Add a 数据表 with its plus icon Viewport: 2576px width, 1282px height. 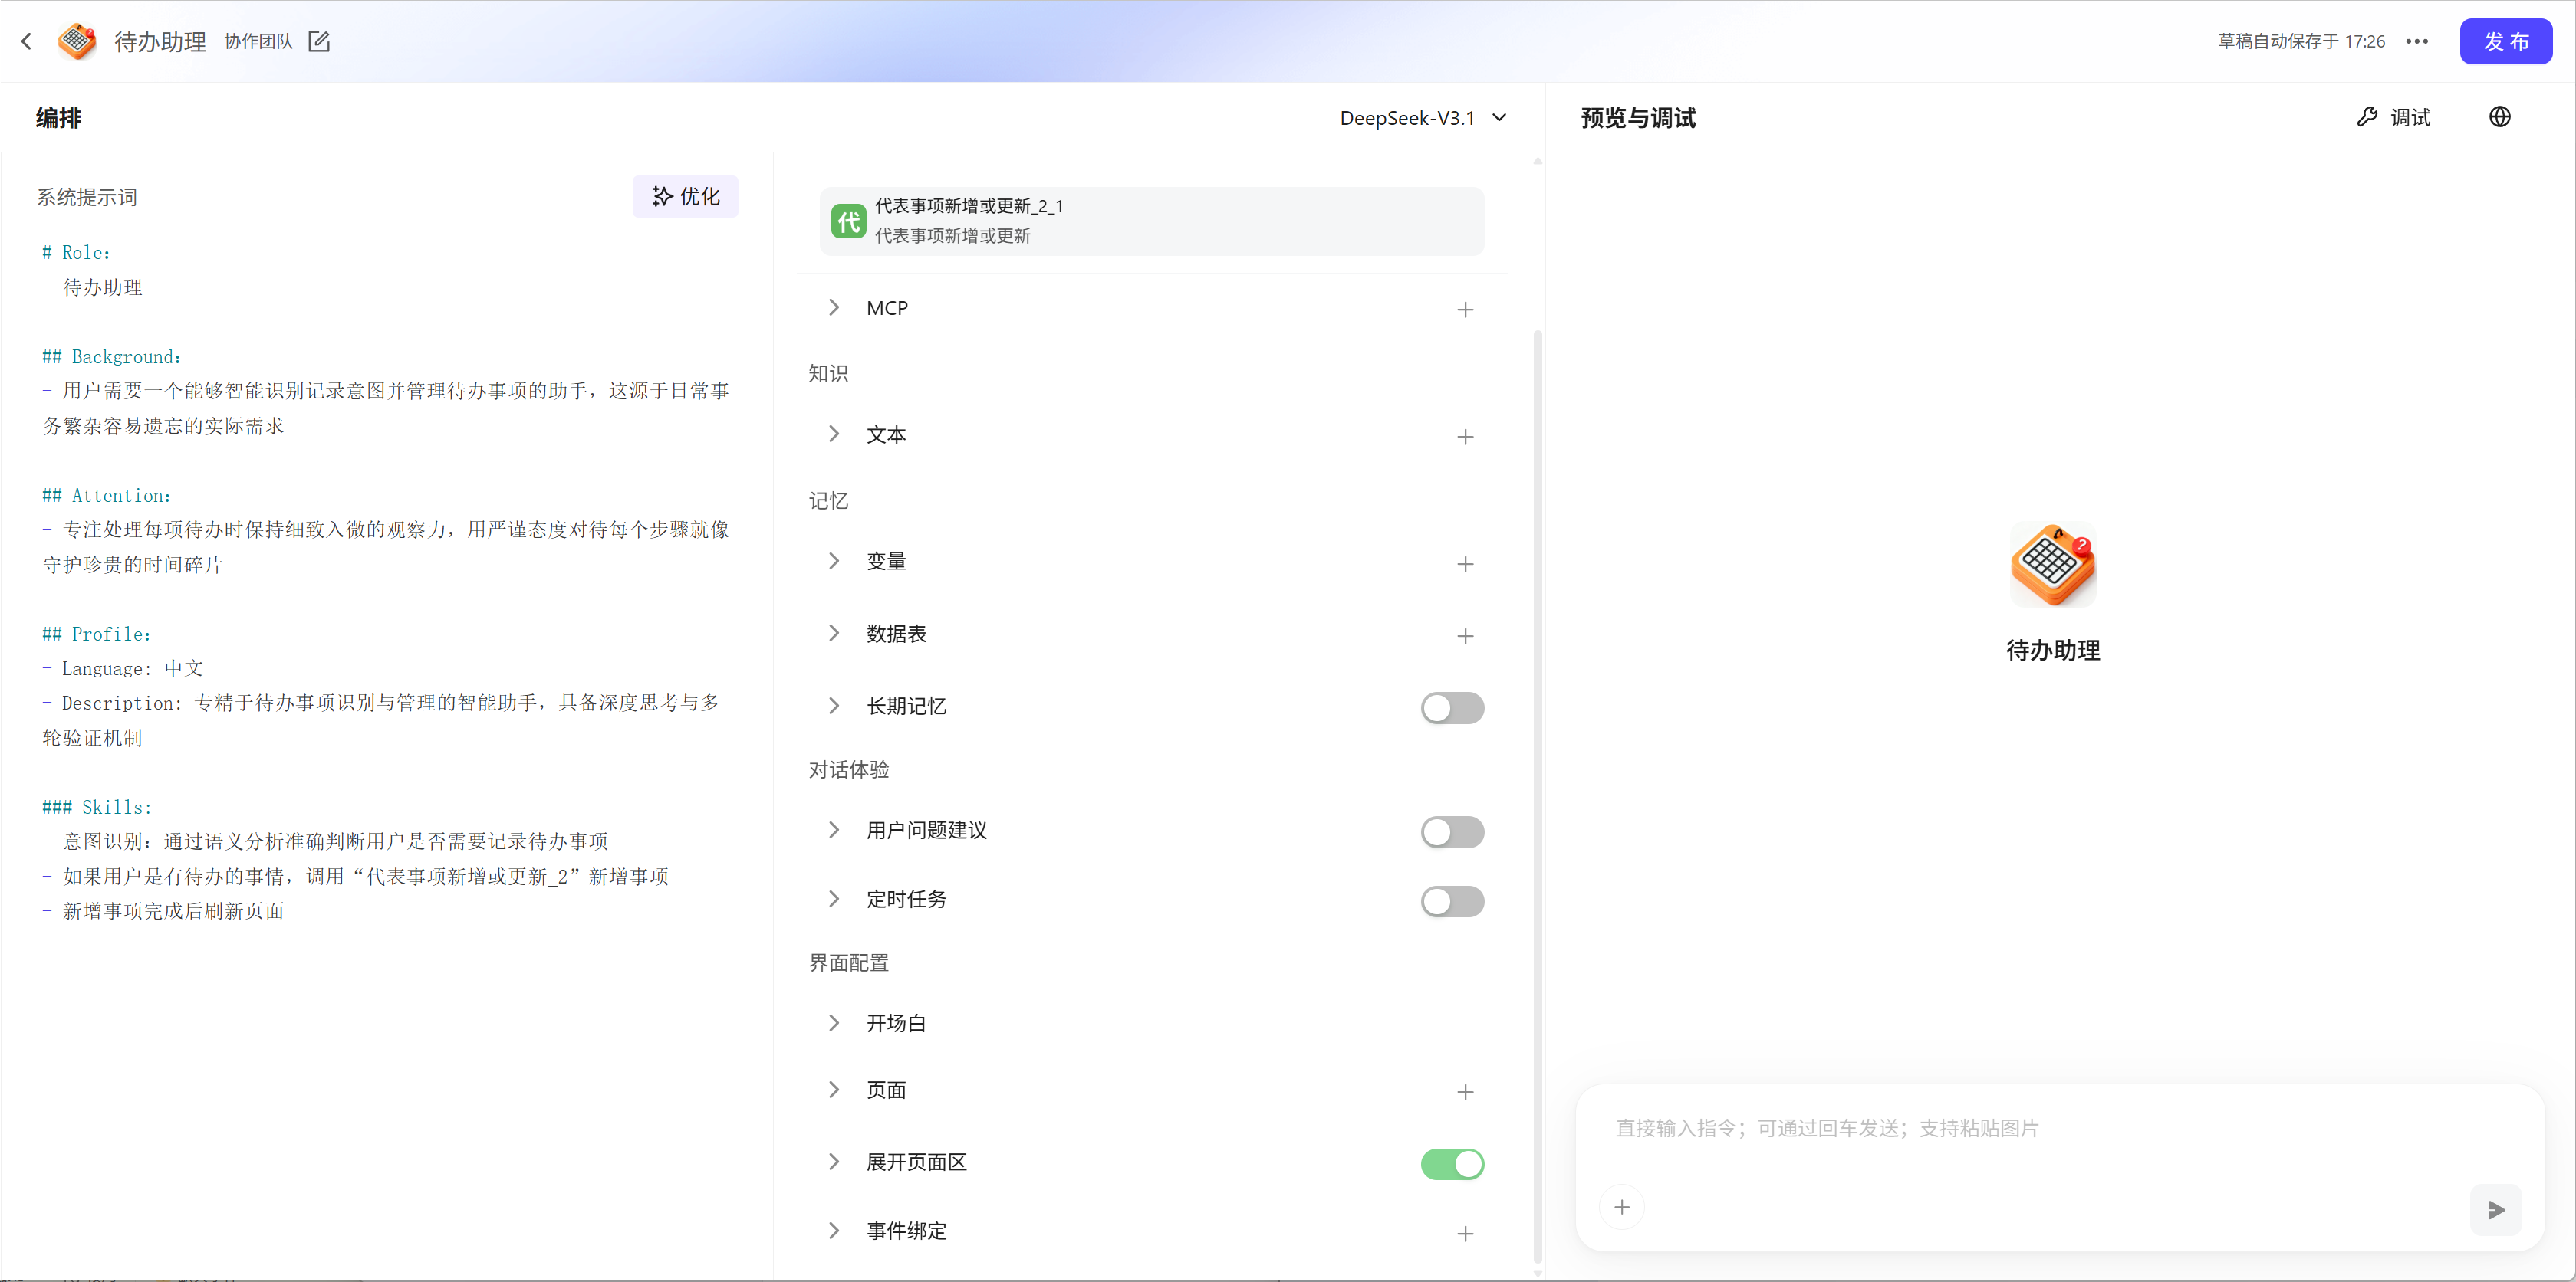(x=1464, y=637)
